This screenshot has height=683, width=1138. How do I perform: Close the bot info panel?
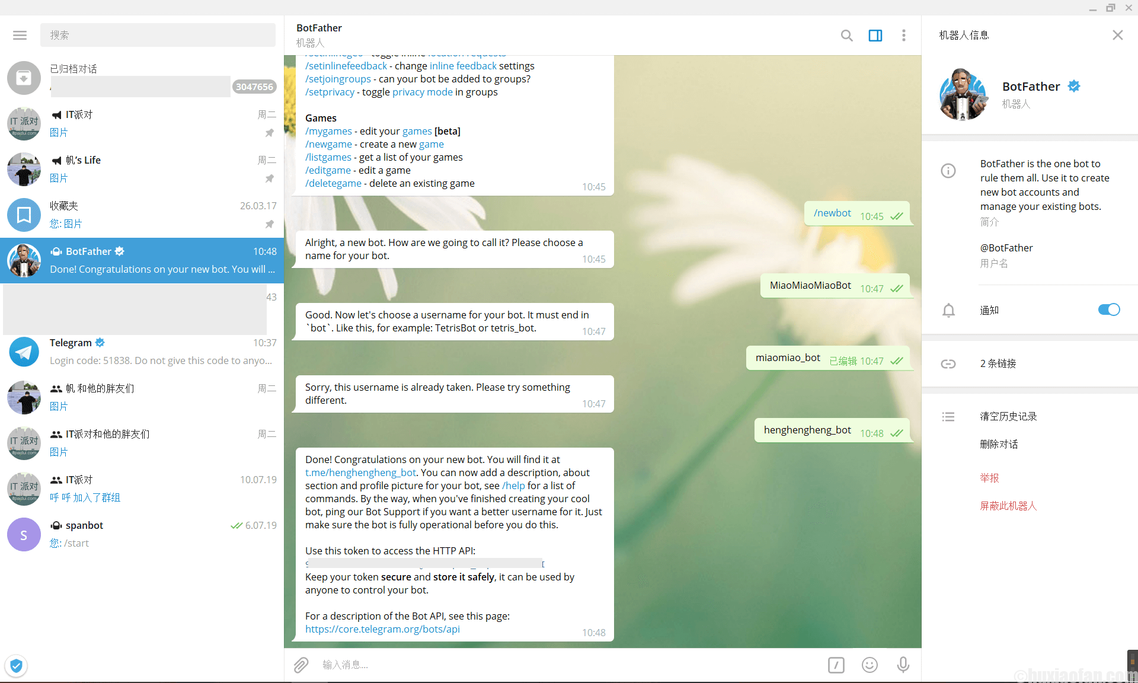(x=1118, y=35)
